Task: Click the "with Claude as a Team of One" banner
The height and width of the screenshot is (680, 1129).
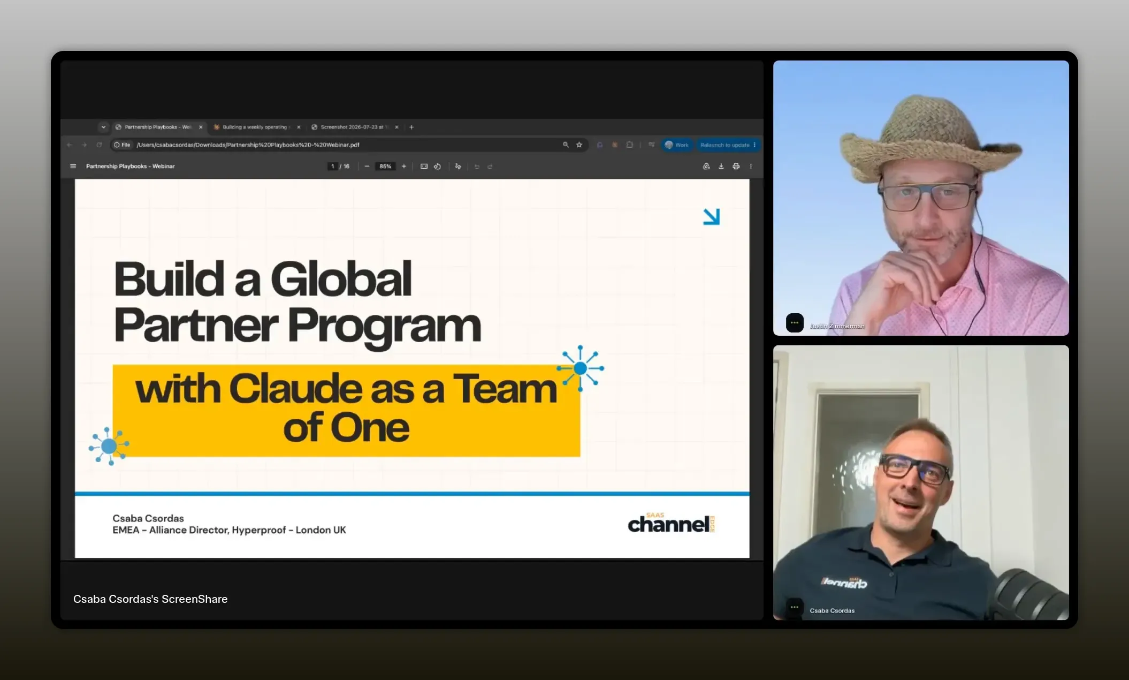Action: (x=346, y=411)
